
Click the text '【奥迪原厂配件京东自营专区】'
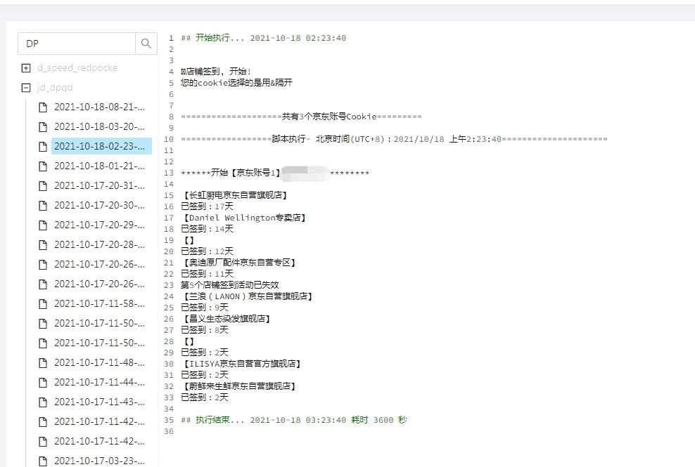coord(239,263)
